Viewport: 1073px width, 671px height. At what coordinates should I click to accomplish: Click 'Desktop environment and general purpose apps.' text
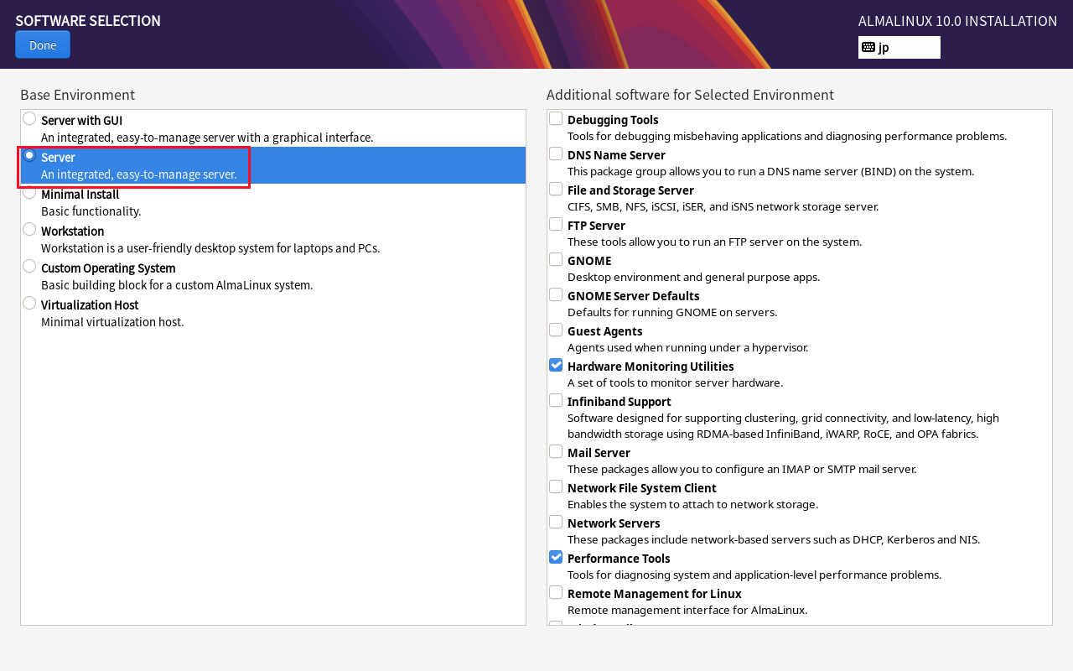[694, 277]
